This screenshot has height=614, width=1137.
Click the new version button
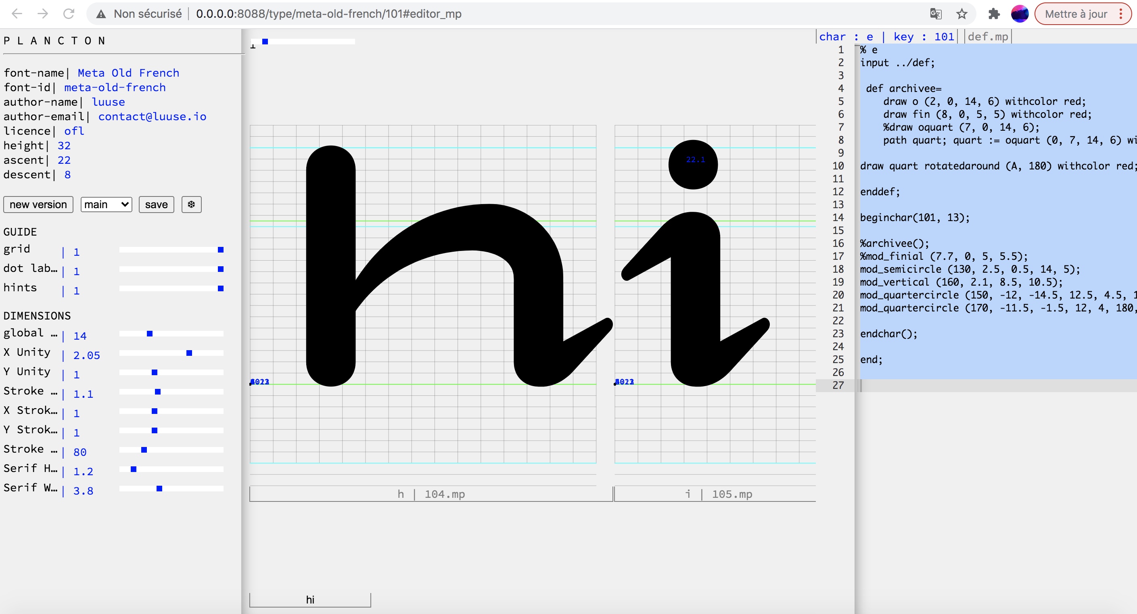[x=38, y=205]
